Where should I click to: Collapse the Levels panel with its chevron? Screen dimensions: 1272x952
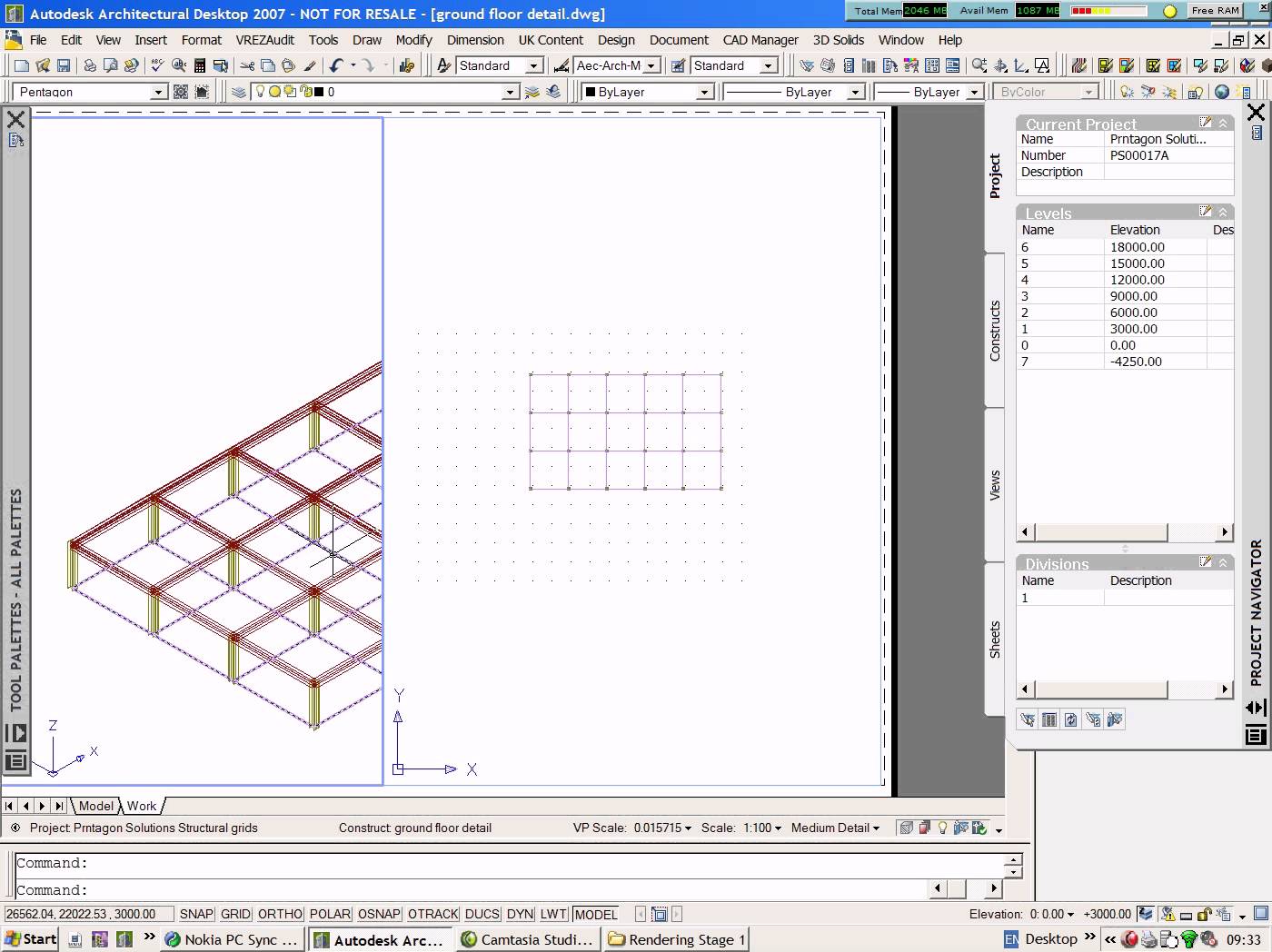(x=1222, y=212)
